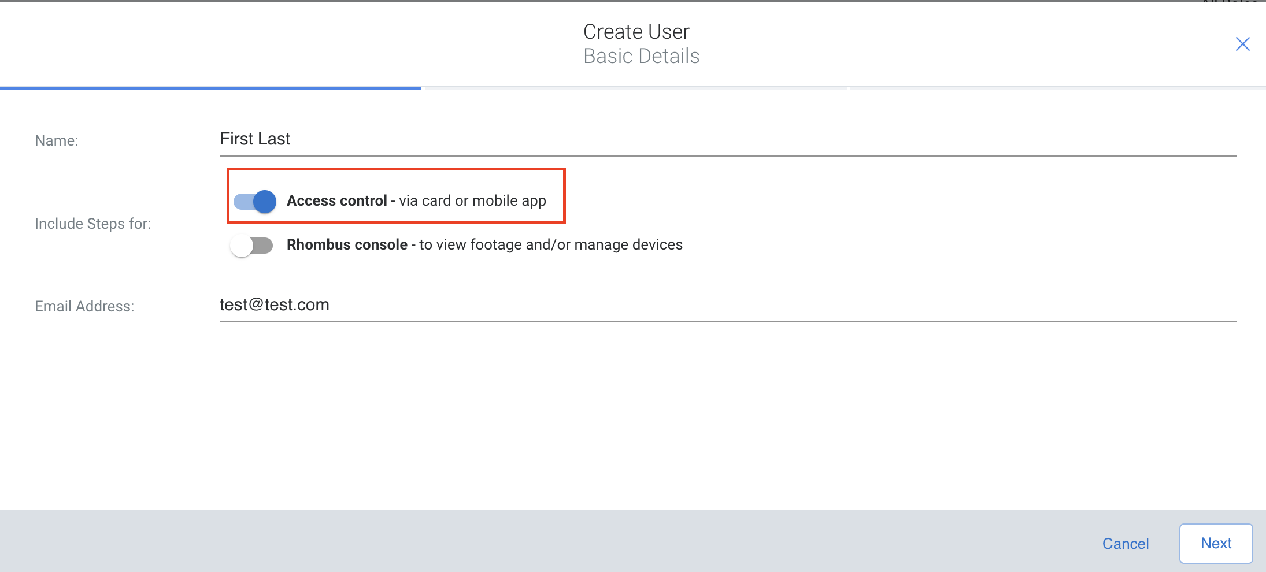Click the second progress step segment
Screen dimensions: 1266x572
point(633,88)
